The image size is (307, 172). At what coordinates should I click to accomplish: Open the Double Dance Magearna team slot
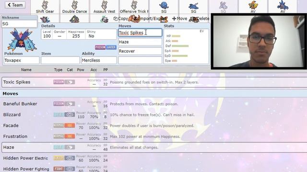75,7
